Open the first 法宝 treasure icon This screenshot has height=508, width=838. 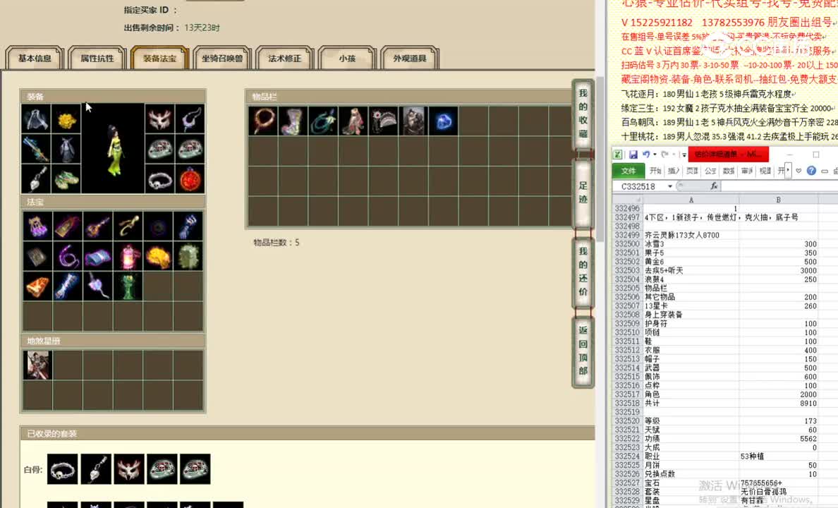pos(37,226)
